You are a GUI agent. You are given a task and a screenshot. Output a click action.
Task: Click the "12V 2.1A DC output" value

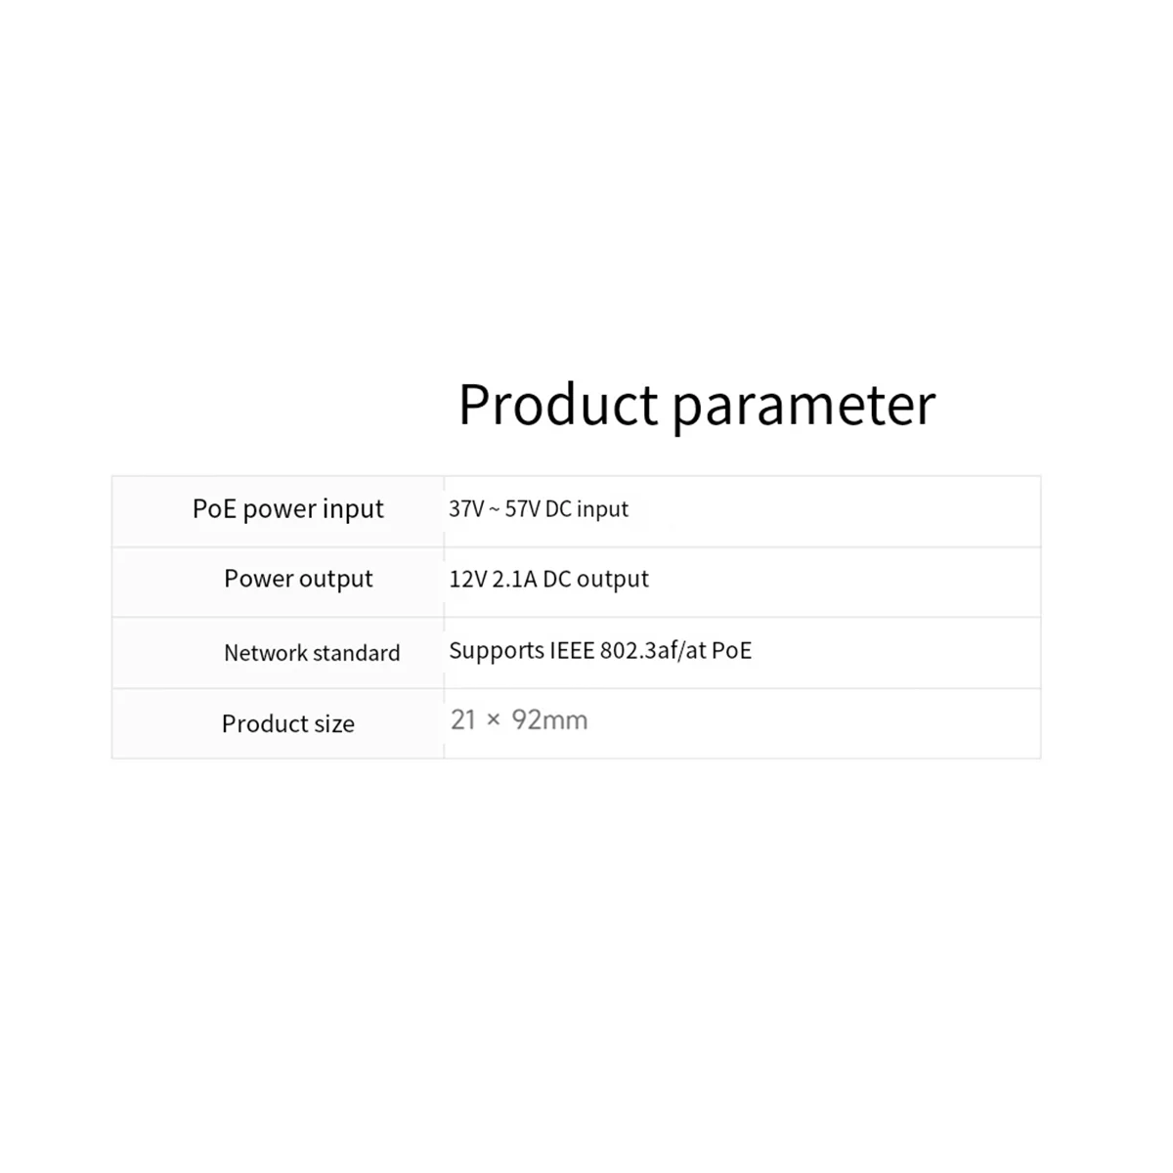tap(548, 579)
